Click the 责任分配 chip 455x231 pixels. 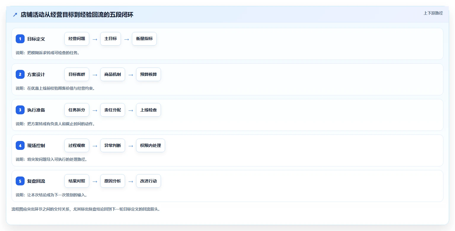tap(113, 110)
